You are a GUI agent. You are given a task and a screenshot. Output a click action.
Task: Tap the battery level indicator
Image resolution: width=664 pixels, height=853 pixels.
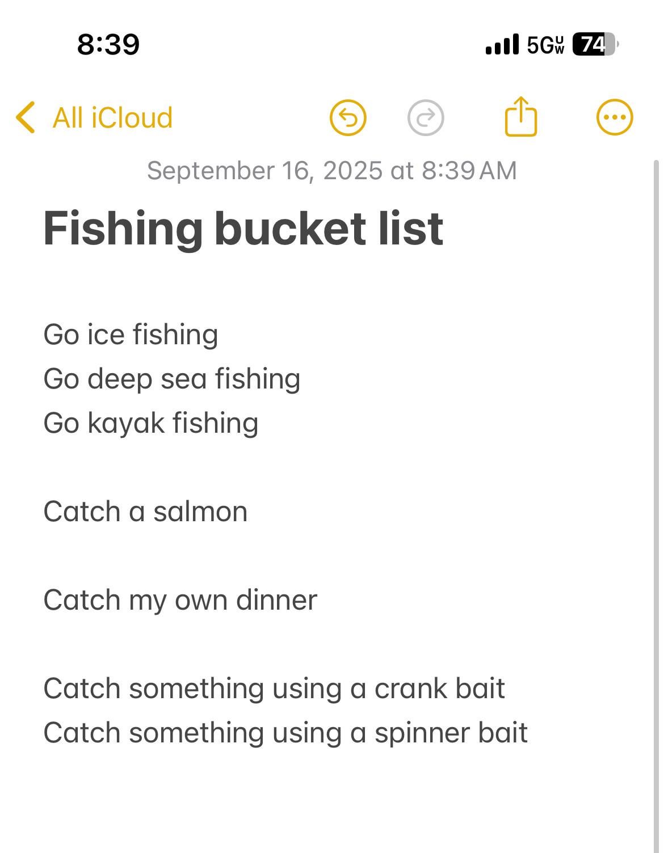click(594, 44)
